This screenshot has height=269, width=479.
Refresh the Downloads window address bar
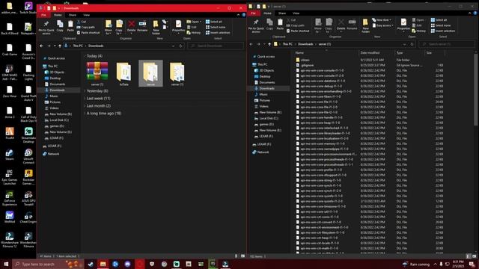pos(180,46)
